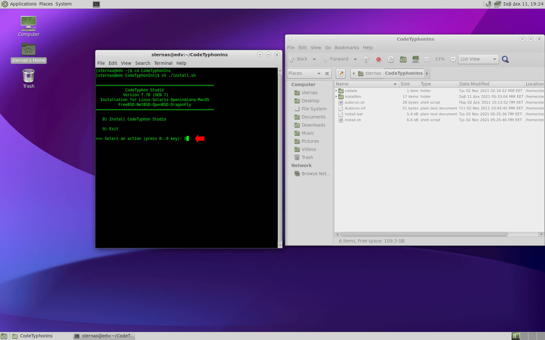Viewport: 545px width, 340px height.
Task: Open the List View mode dropdown
Action: pyautogui.click(x=478, y=59)
